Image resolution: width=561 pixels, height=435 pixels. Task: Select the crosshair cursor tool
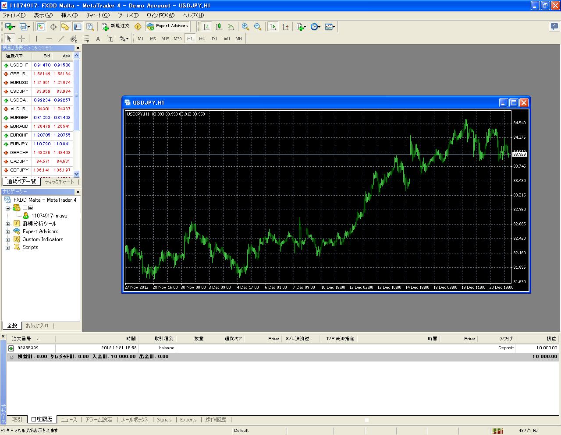[x=21, y=39]
